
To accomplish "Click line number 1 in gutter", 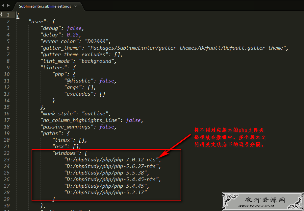I will [8, 15].
